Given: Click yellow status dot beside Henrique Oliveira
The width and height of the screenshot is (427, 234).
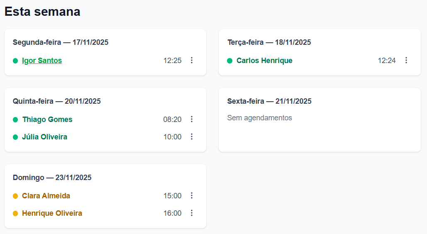Looking at the screenshot, I should (x=15, y=213).
